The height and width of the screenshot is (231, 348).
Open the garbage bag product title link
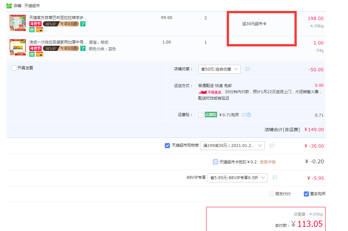(x=58, y=42)
